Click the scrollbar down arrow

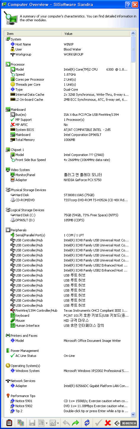(133, 414)
